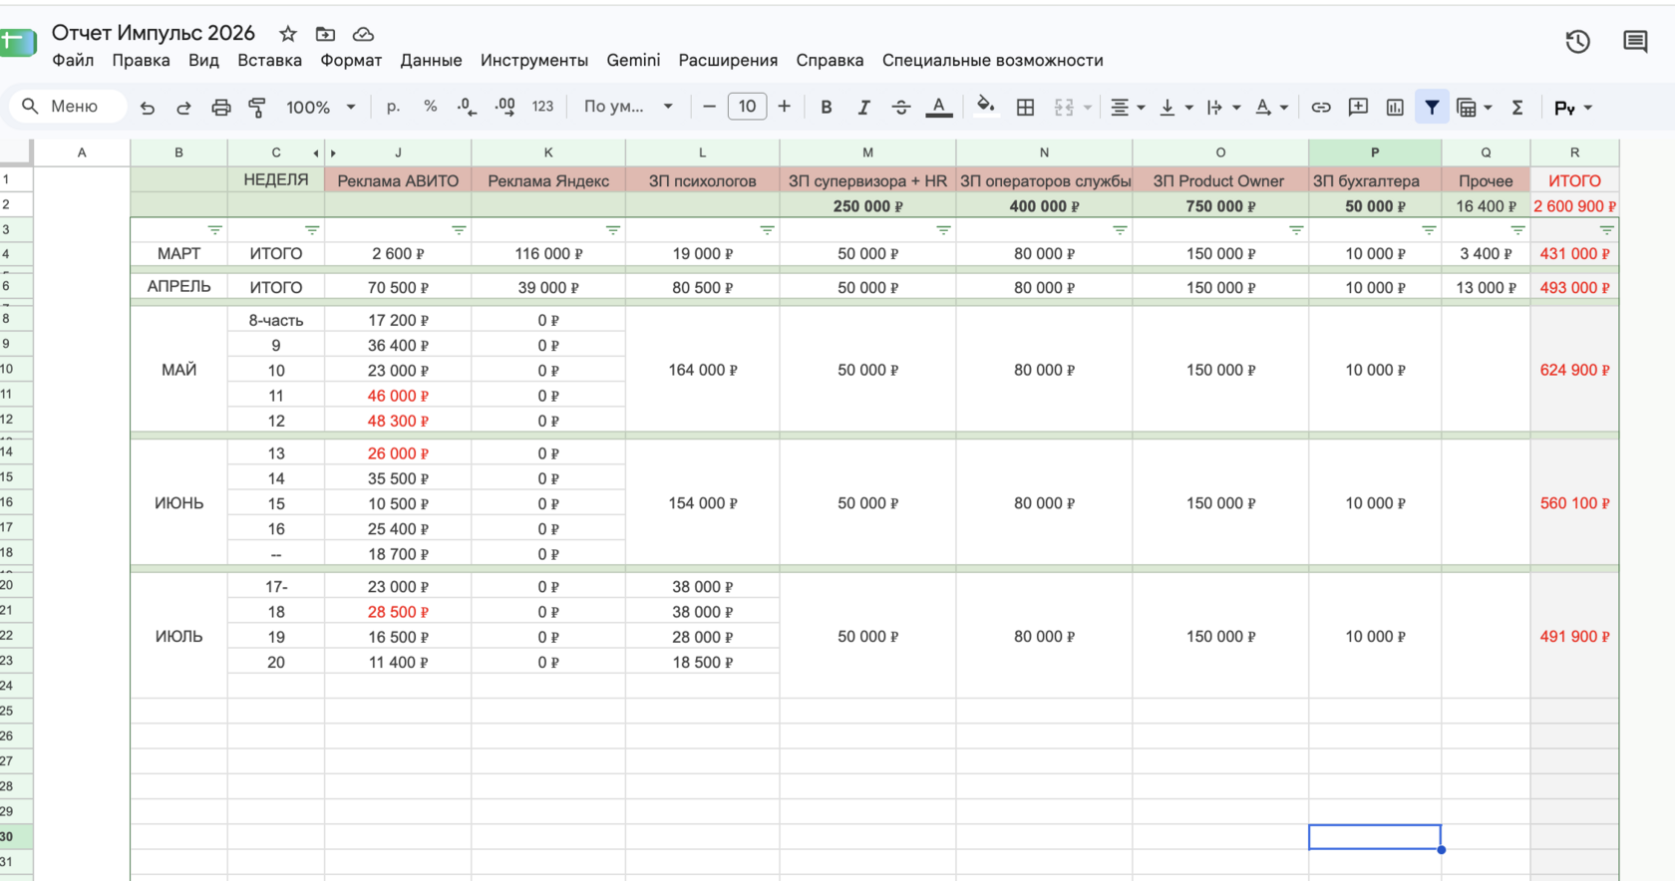The height and width of the screenshot is (881, 1675).
Task: Toggle bold formatting
Action: click(x=826, y=108)
